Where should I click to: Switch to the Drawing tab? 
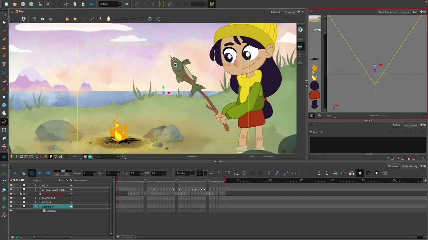(x=290, y=12)
